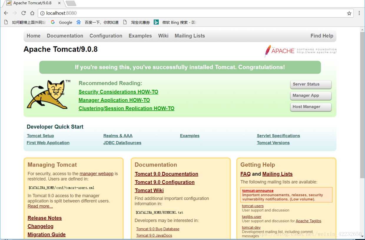This screenshot has height=240, width=365.
Task: Open the Tomcat Versions link
Action: tap(273, 143)
